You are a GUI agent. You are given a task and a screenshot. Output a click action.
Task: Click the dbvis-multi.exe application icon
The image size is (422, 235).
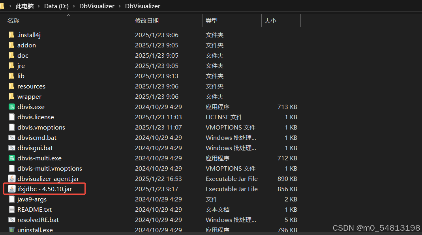pos(11,158)
